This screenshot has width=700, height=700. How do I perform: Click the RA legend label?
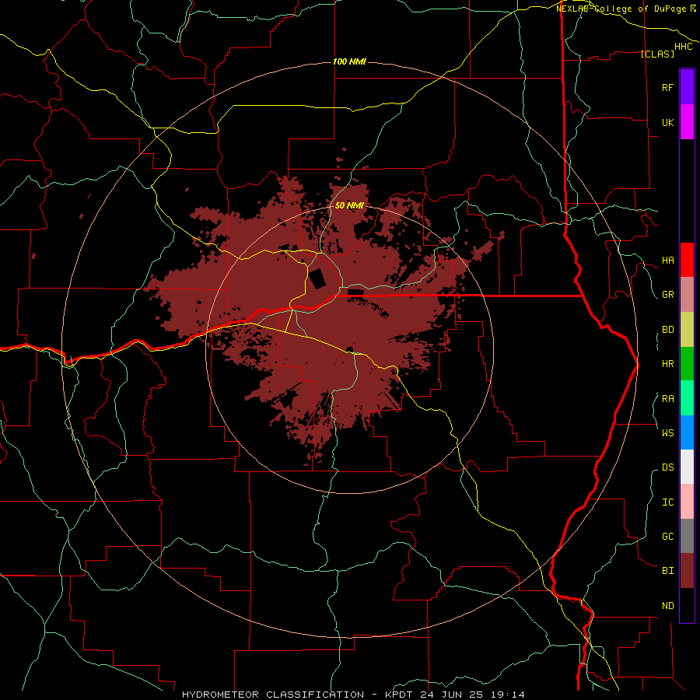667,399
